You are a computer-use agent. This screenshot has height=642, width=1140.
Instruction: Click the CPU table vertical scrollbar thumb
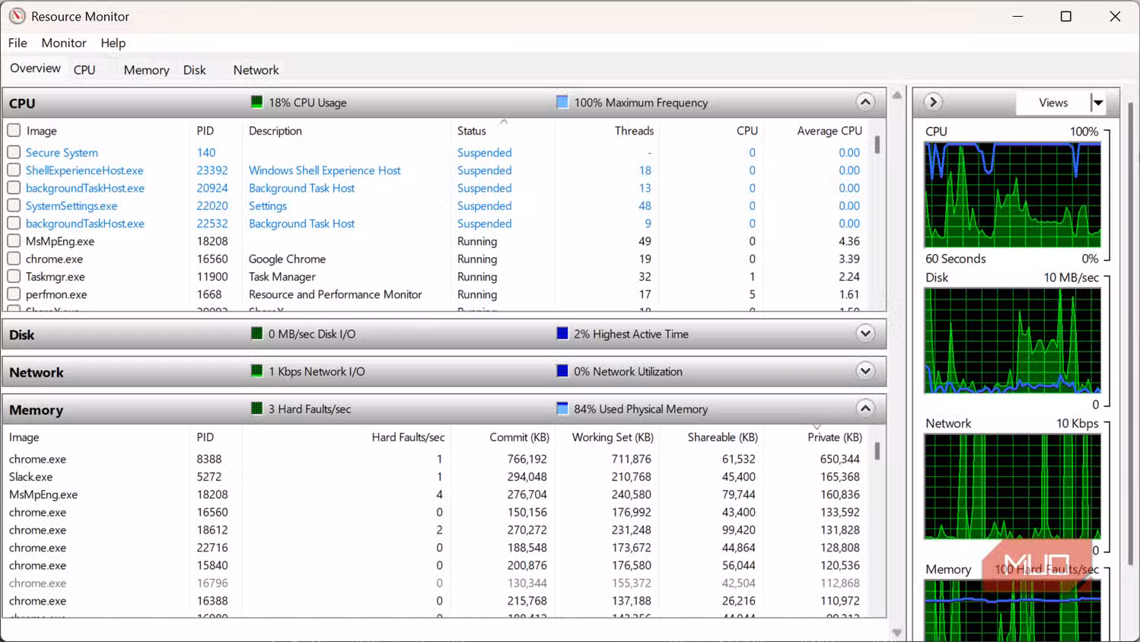[877, 145]
